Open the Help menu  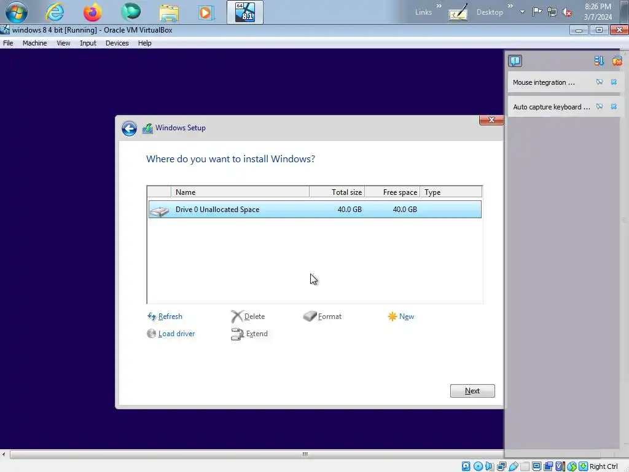coord(145,44)
